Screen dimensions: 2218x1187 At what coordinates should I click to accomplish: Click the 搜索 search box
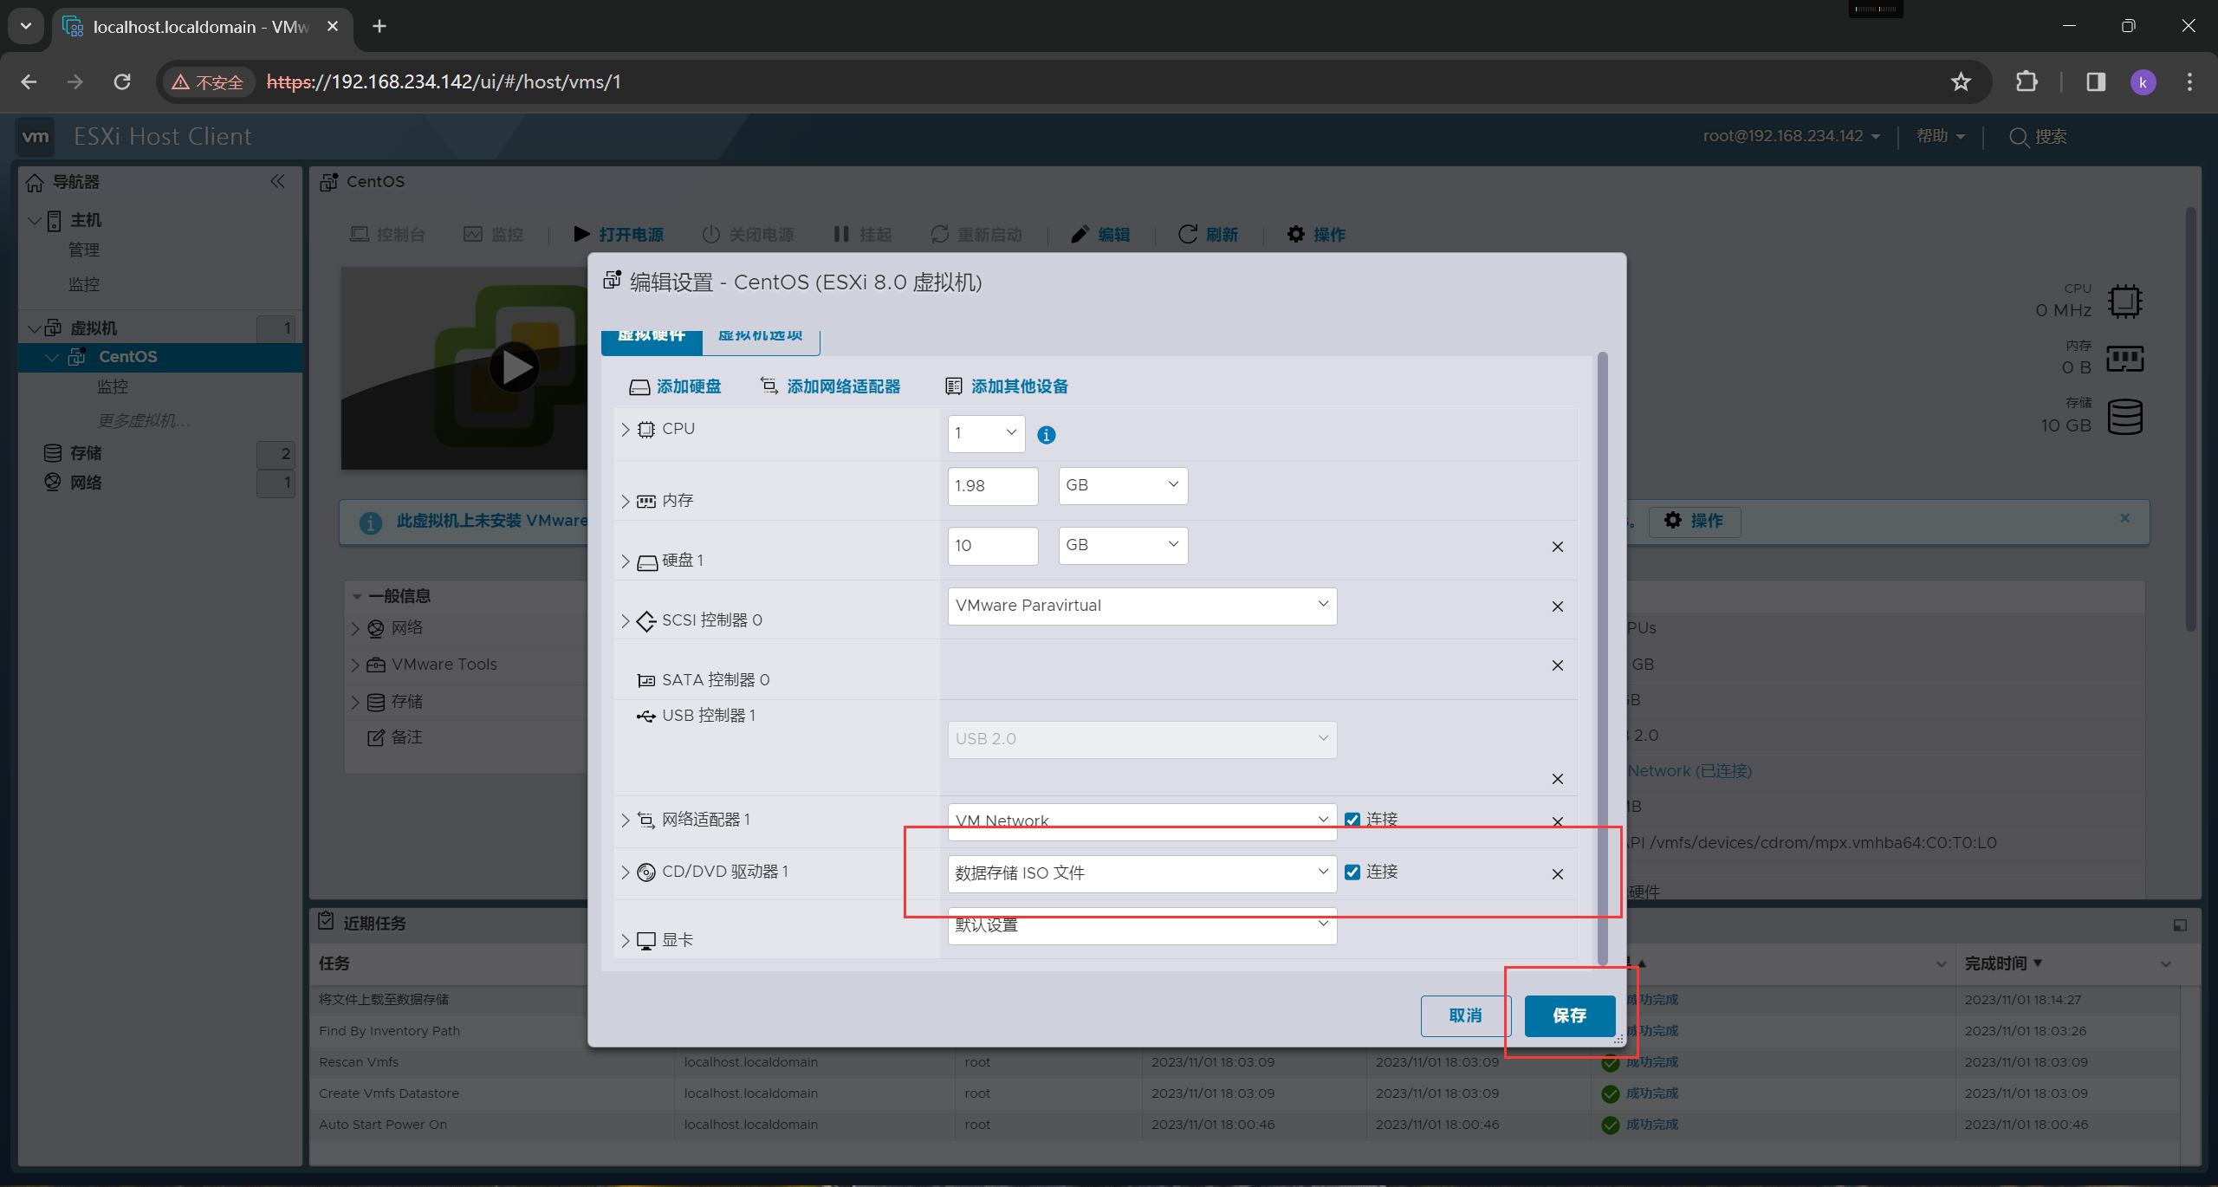pyautogui.click(x=2039, y=137)
